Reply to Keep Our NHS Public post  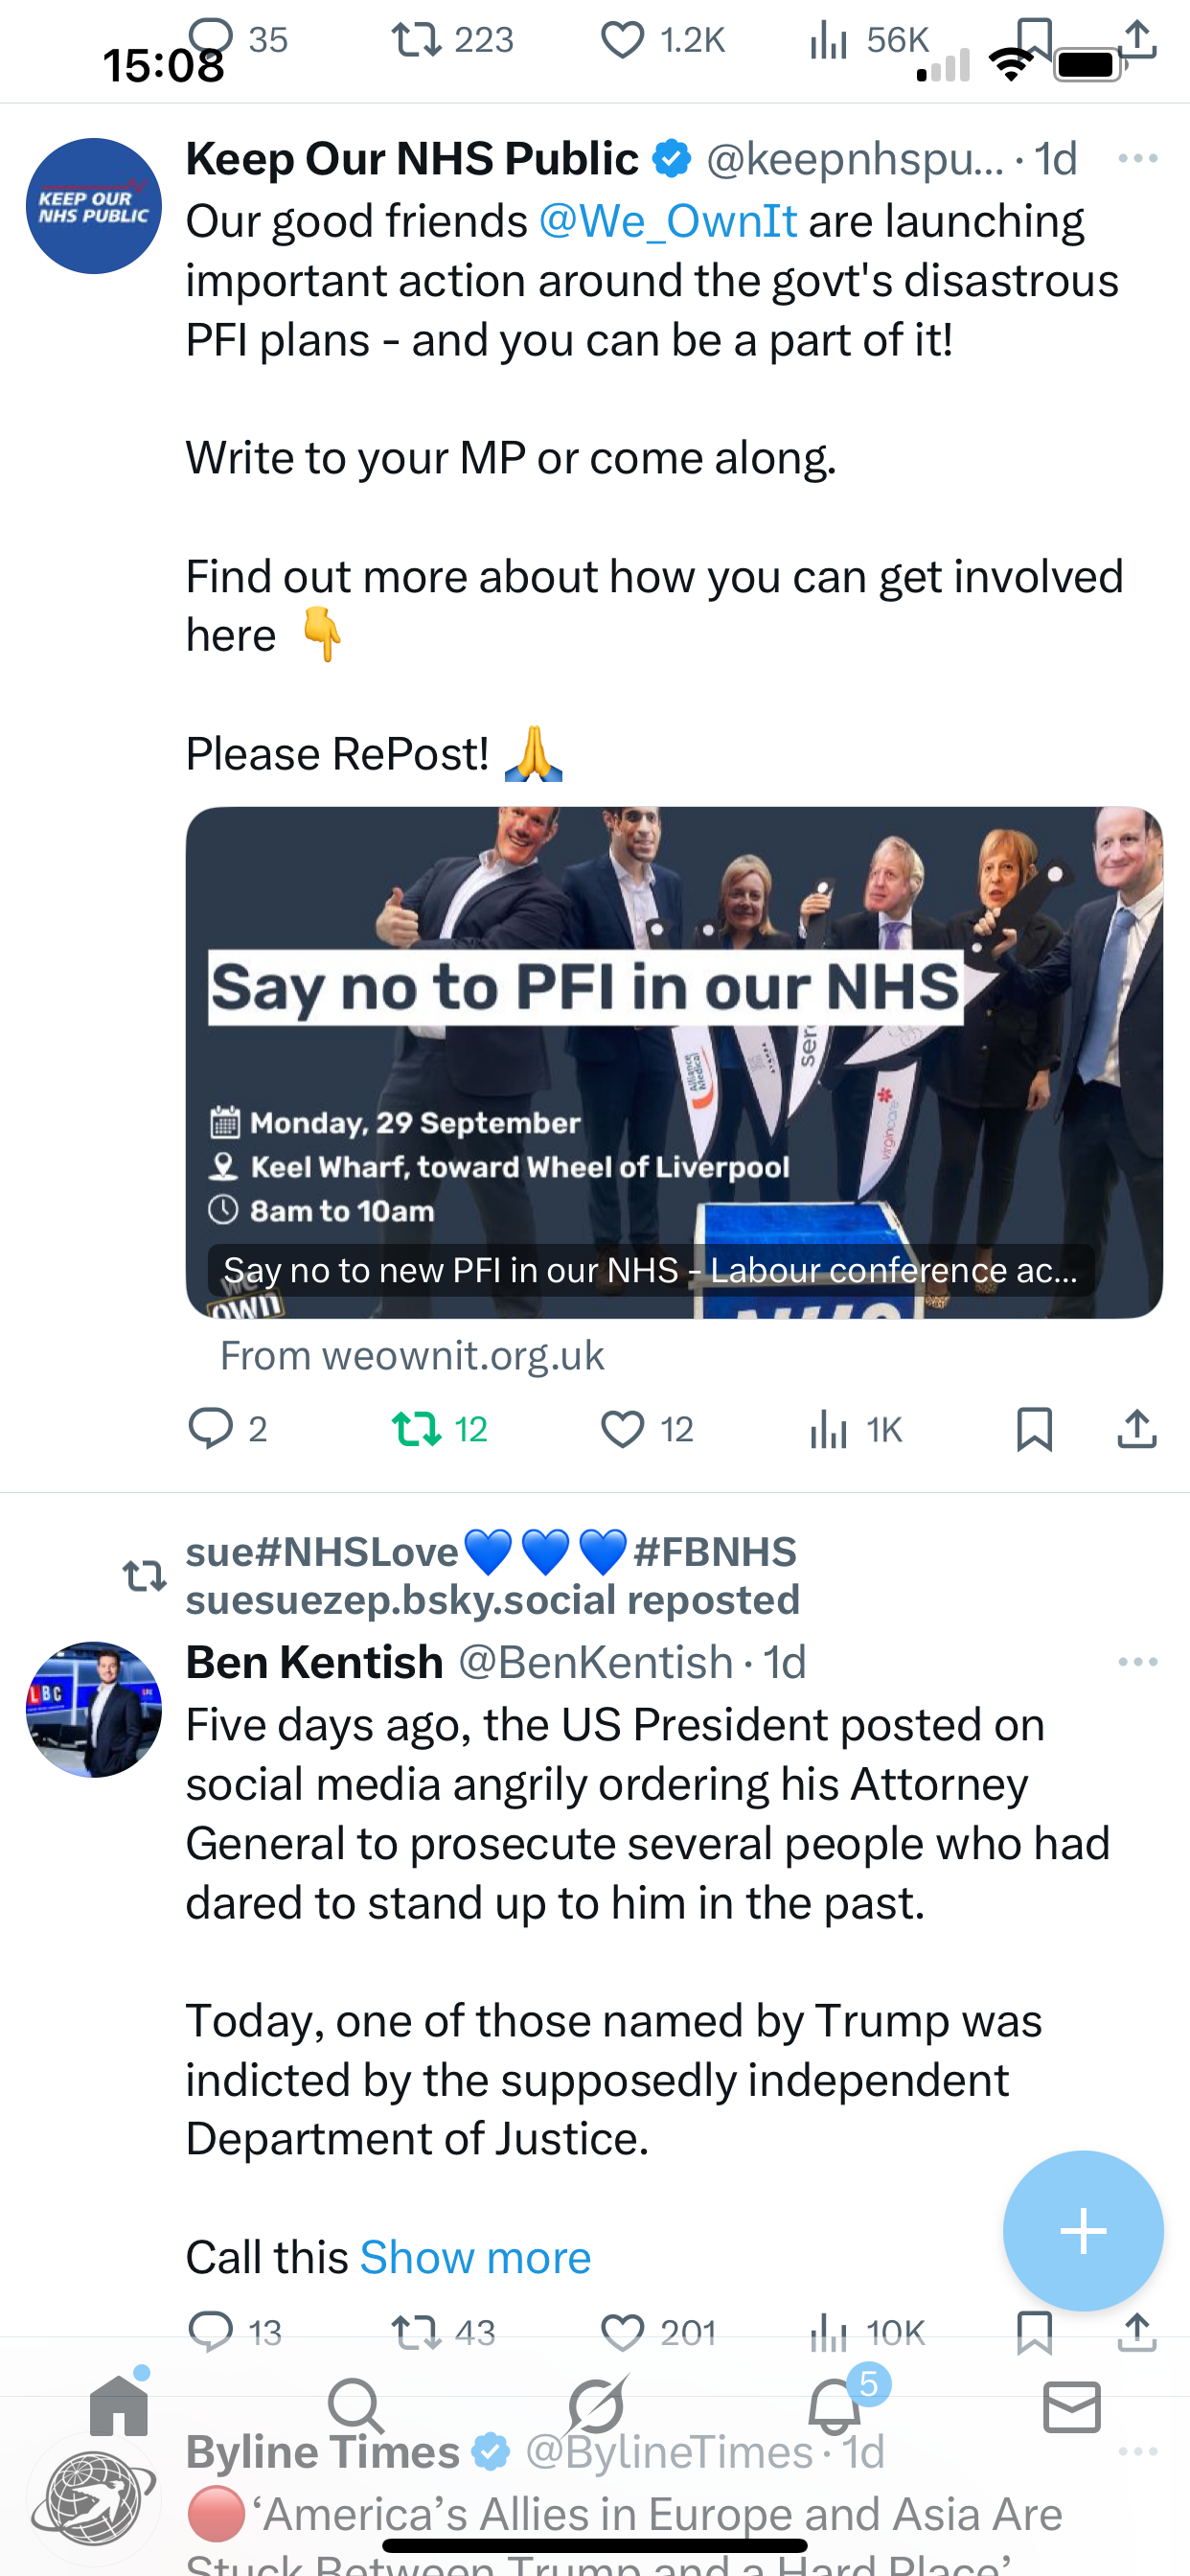(227, 1429)
